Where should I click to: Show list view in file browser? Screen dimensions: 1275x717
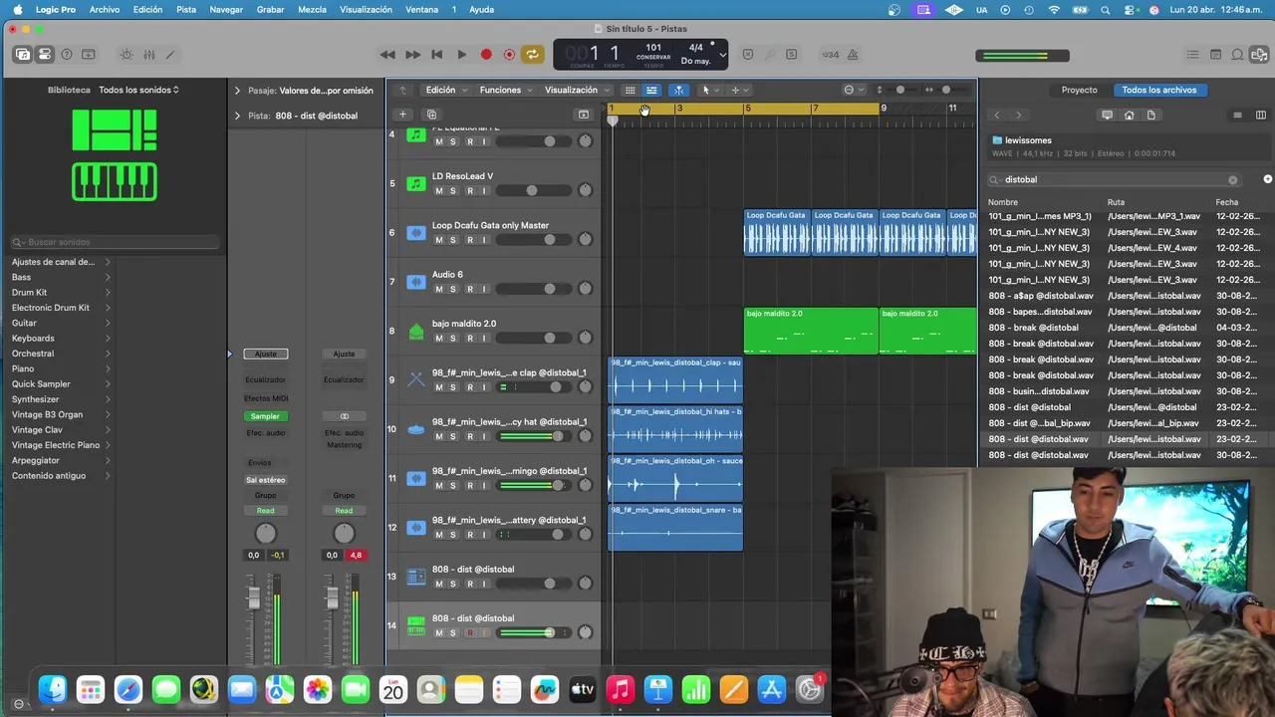(1237, 116)
